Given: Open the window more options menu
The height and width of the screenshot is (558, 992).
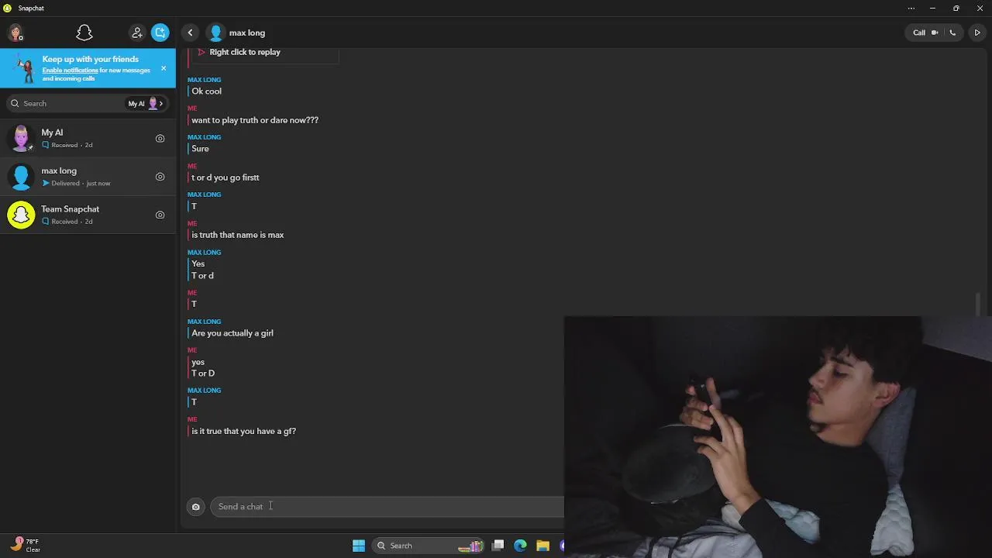Looking at the screenshot, I should [x=911, y=8].
